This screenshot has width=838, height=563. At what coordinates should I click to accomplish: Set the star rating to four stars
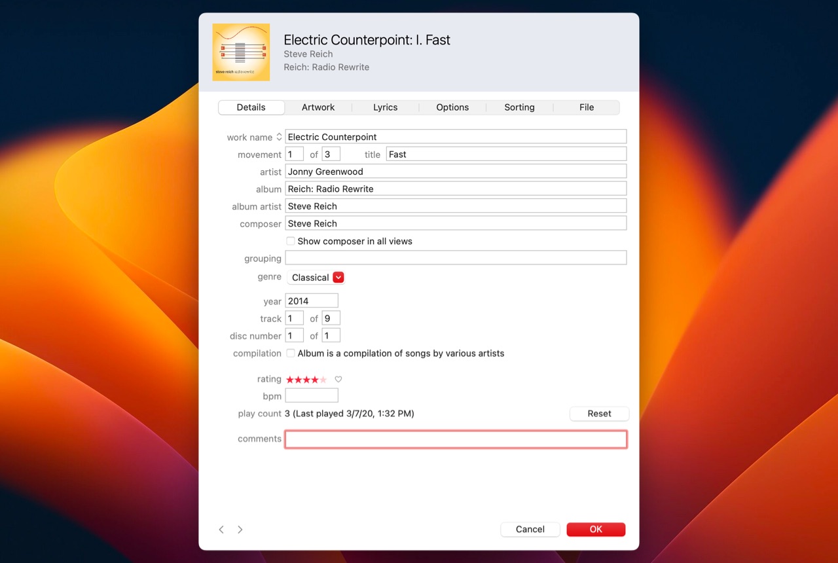click(x=315, y=380)
